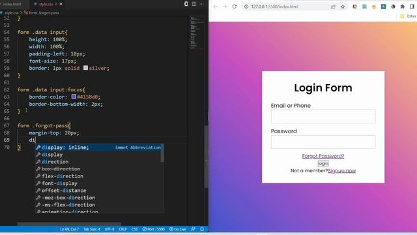The height and width of the screenshot is (235, 417).
Task: Click form .forgot-pass breadcrumb item
Action: [41, 12]
